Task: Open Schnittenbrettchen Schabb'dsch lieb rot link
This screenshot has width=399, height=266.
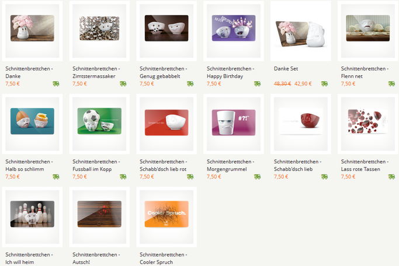Action: 164,166
